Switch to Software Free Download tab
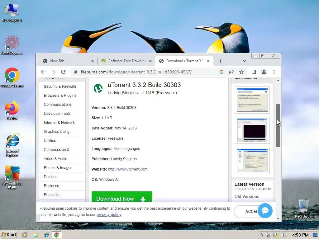The width and height of the screenshot is (319, 239). (126, 61)
